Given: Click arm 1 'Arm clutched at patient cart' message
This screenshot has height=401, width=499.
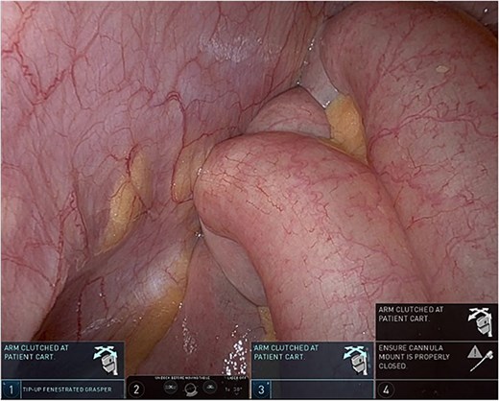Looking at the screenshot, I should (x=36, y=352).
